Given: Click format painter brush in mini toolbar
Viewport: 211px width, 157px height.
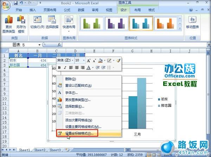Looking at the screenshot, I should (119, 61).
